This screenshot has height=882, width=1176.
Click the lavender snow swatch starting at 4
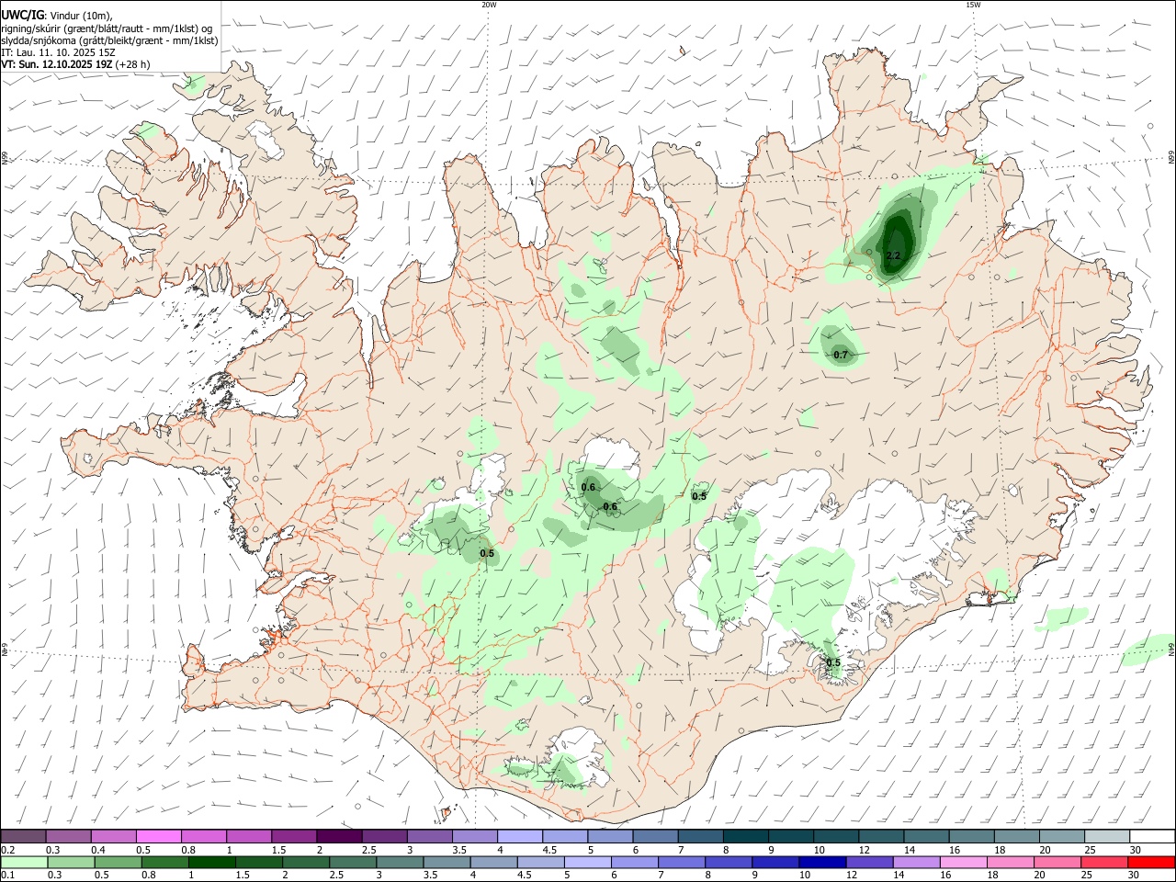click(x=520, y=836)
